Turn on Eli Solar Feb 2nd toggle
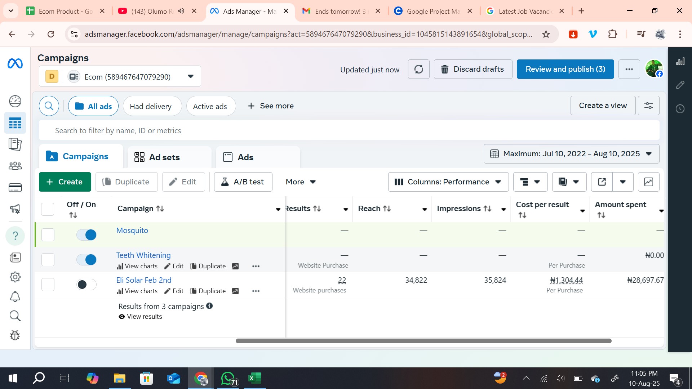692x389 pixels. click(86, 285)
